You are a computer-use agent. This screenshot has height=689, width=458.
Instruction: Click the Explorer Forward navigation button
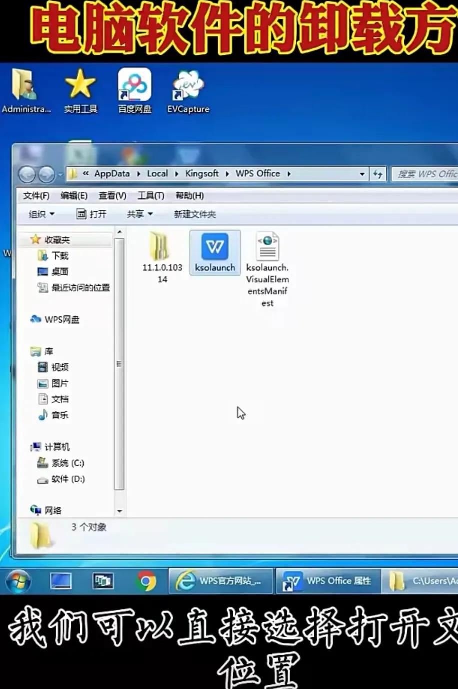point(47,174)
